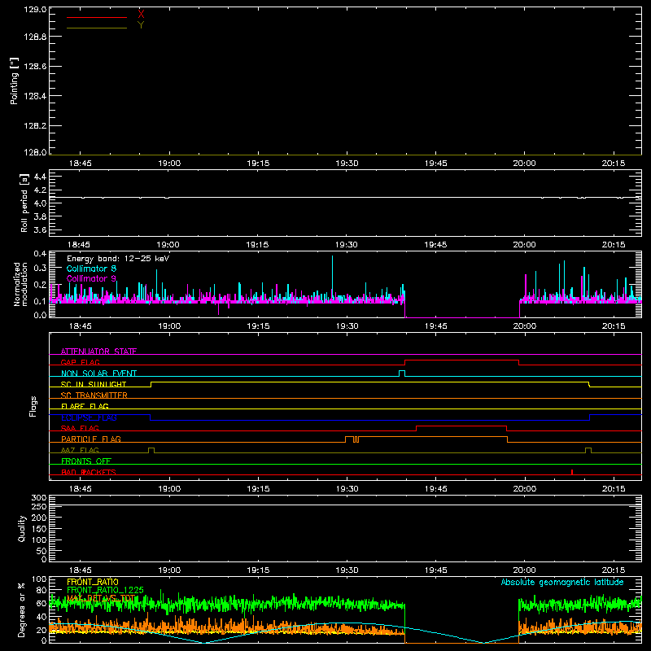Click the olive flag label below PARTICLE_FLAG
This screenshot has width=651, height=651.
point(80,450)
